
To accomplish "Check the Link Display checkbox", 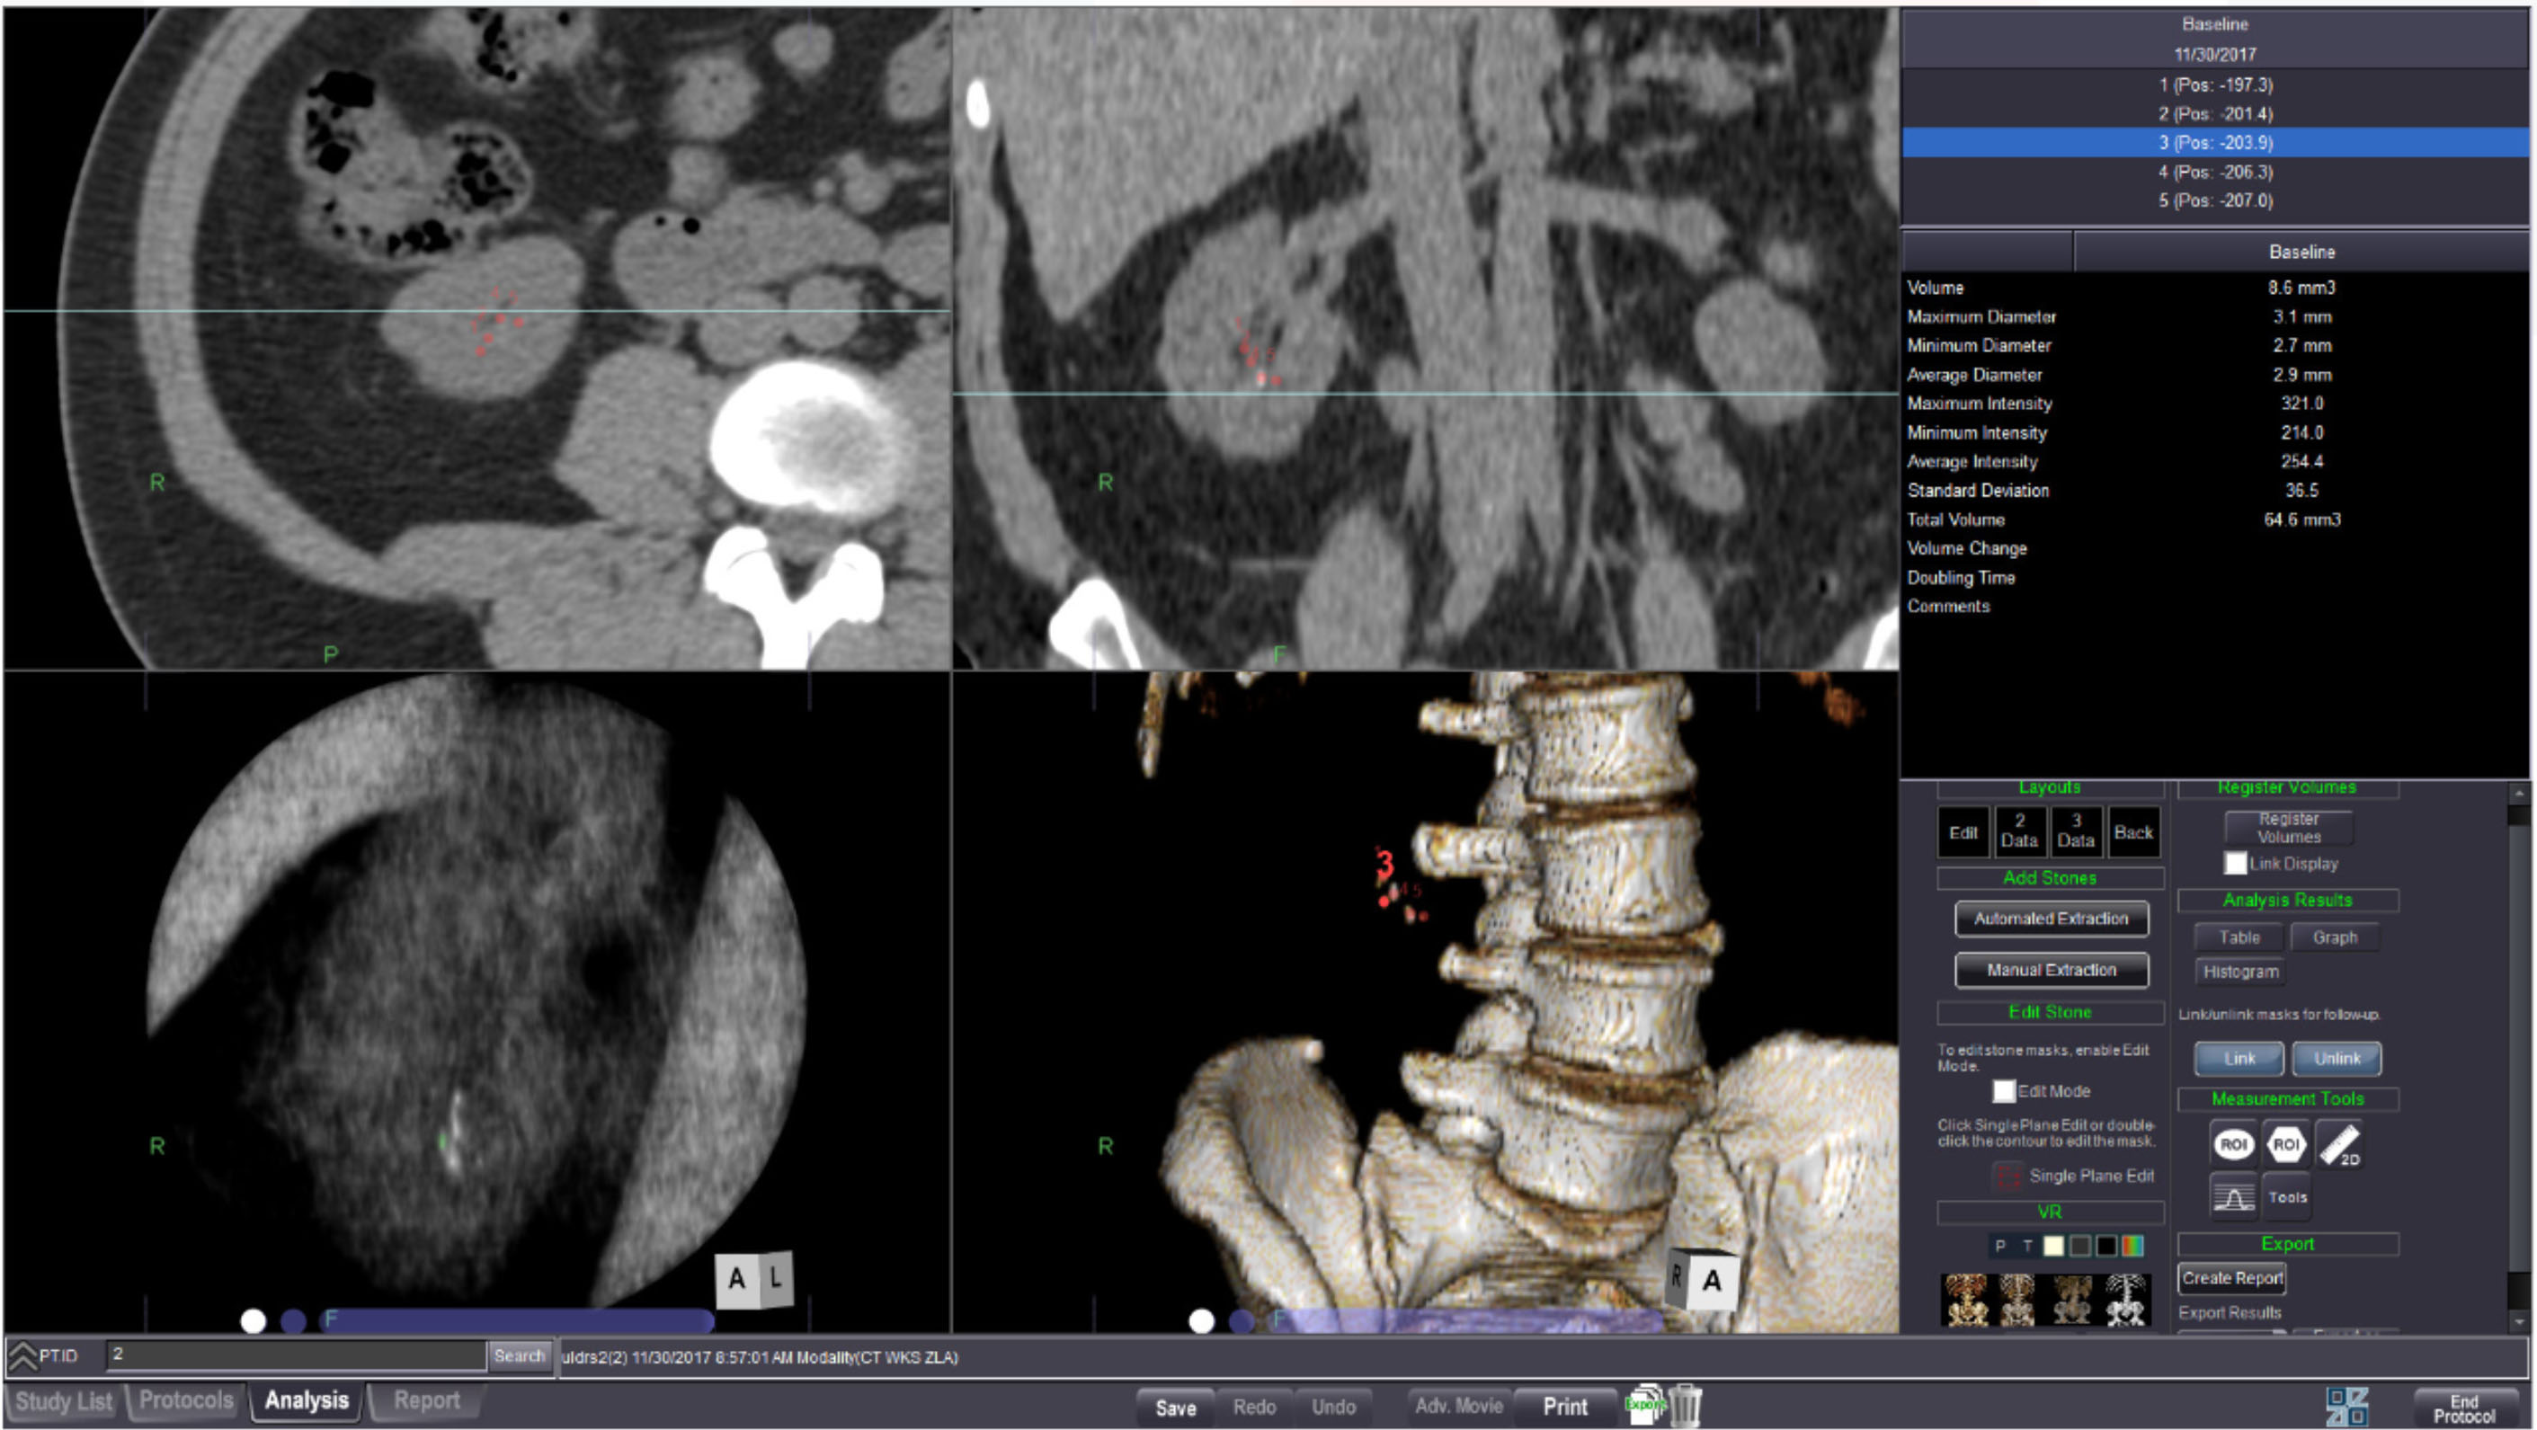I will tap(2235, 864).
